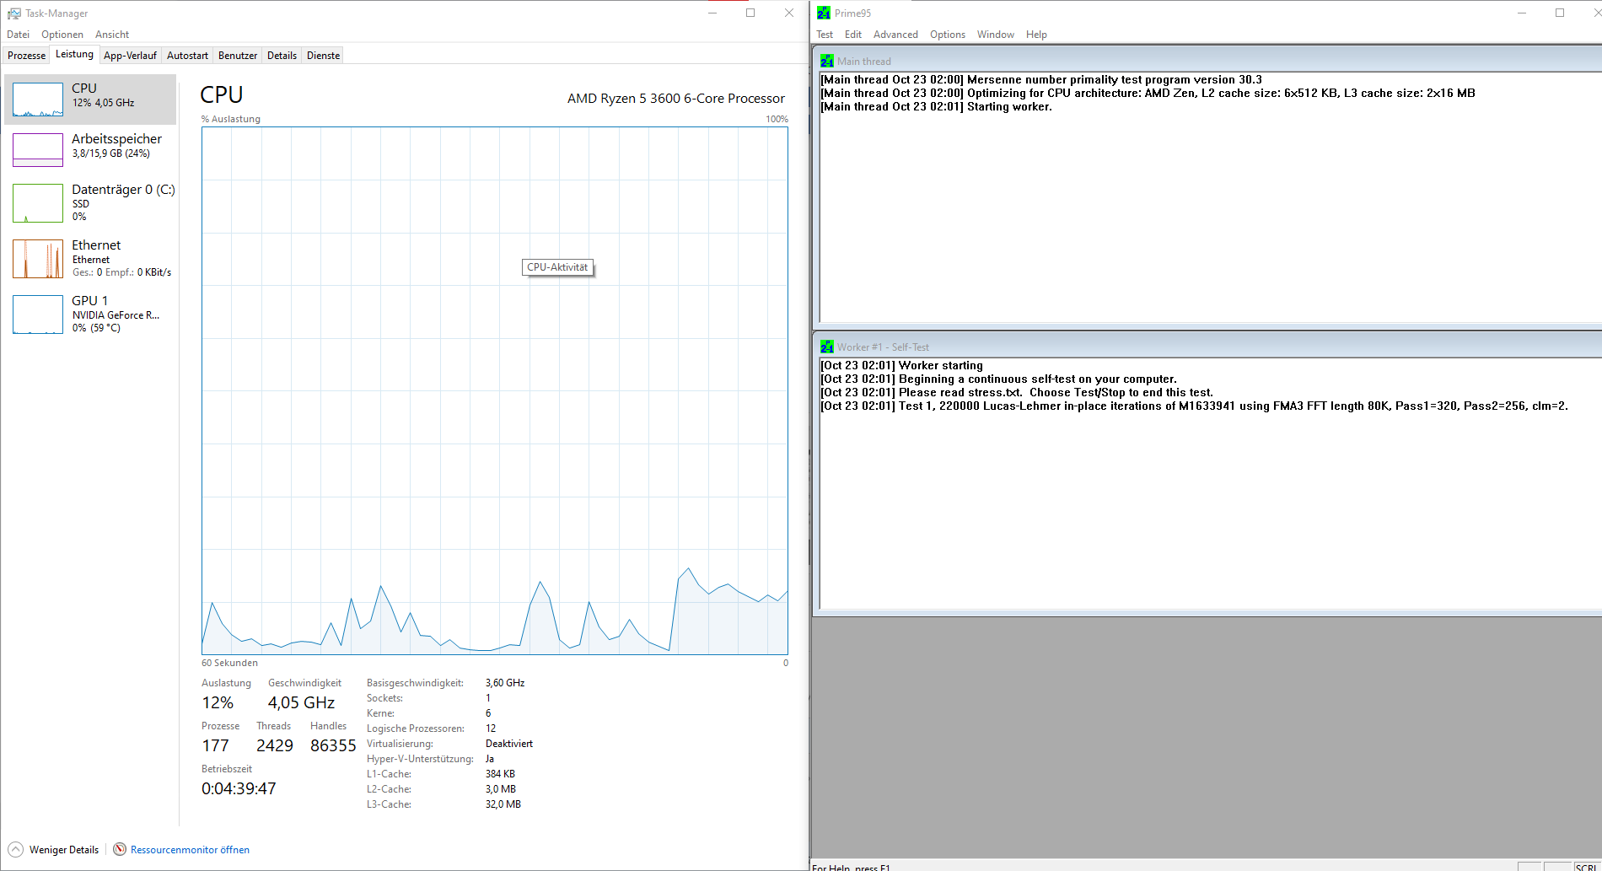Viewport: 1602px width, 871px height.
Task: Click the 4,05 GHz Geschwindigkeit value
Action: click(301, 702)
